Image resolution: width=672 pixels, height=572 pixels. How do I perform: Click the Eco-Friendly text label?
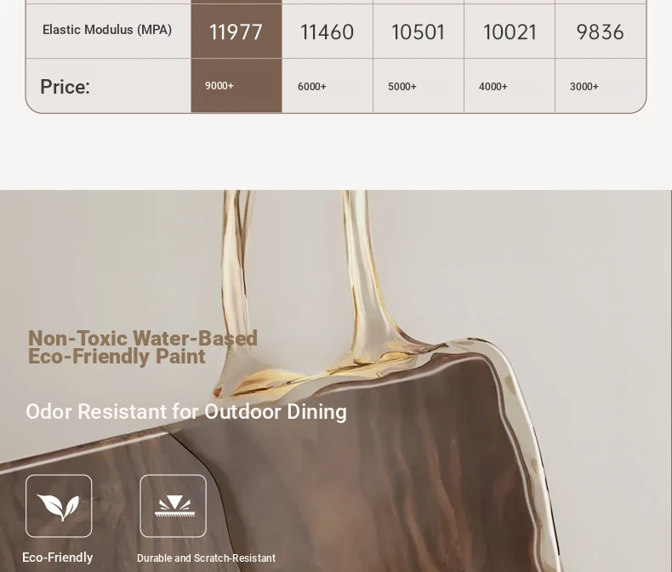tap(57, 558)
